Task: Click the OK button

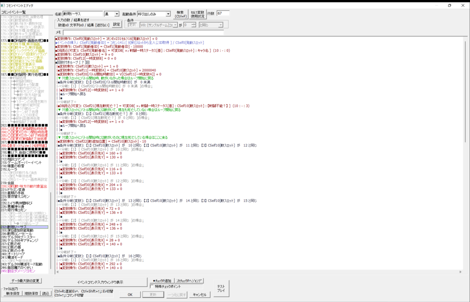Action: [x=131, y=295]
